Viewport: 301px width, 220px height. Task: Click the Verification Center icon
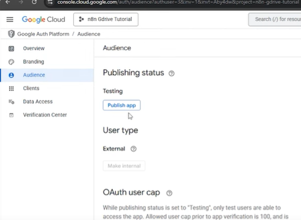tap(11, 115)
